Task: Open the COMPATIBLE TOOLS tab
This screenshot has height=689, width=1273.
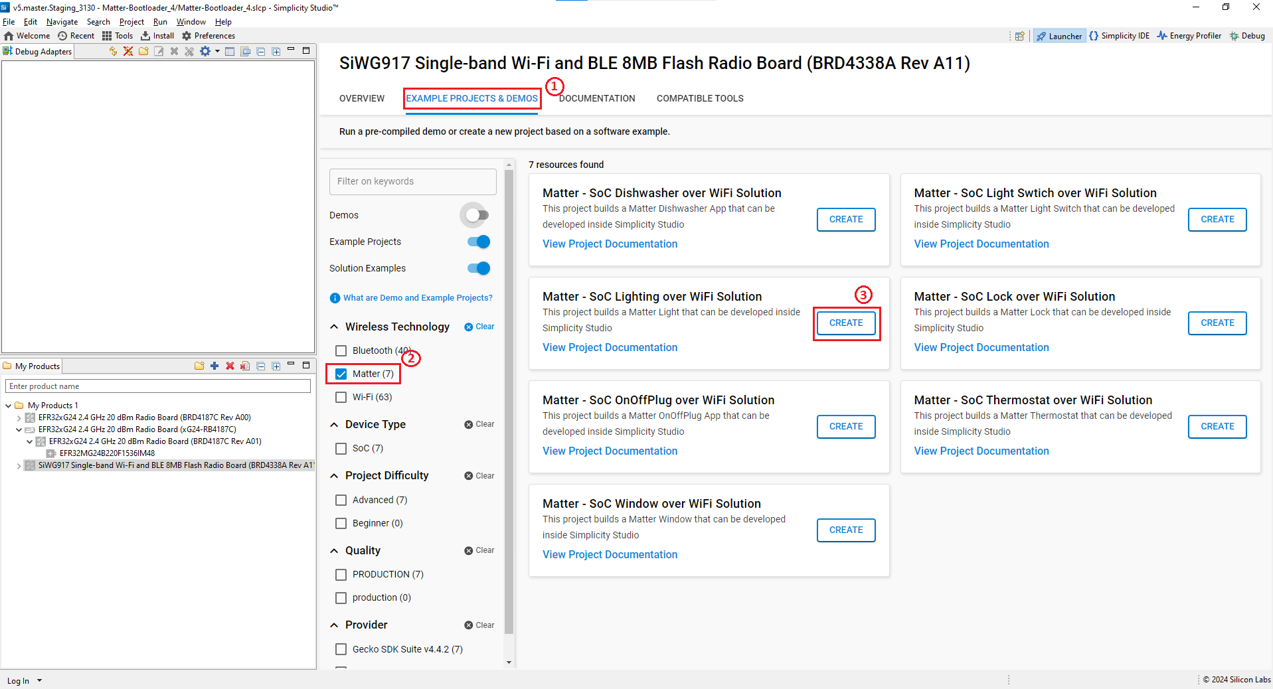Action: tap(700, 98)
